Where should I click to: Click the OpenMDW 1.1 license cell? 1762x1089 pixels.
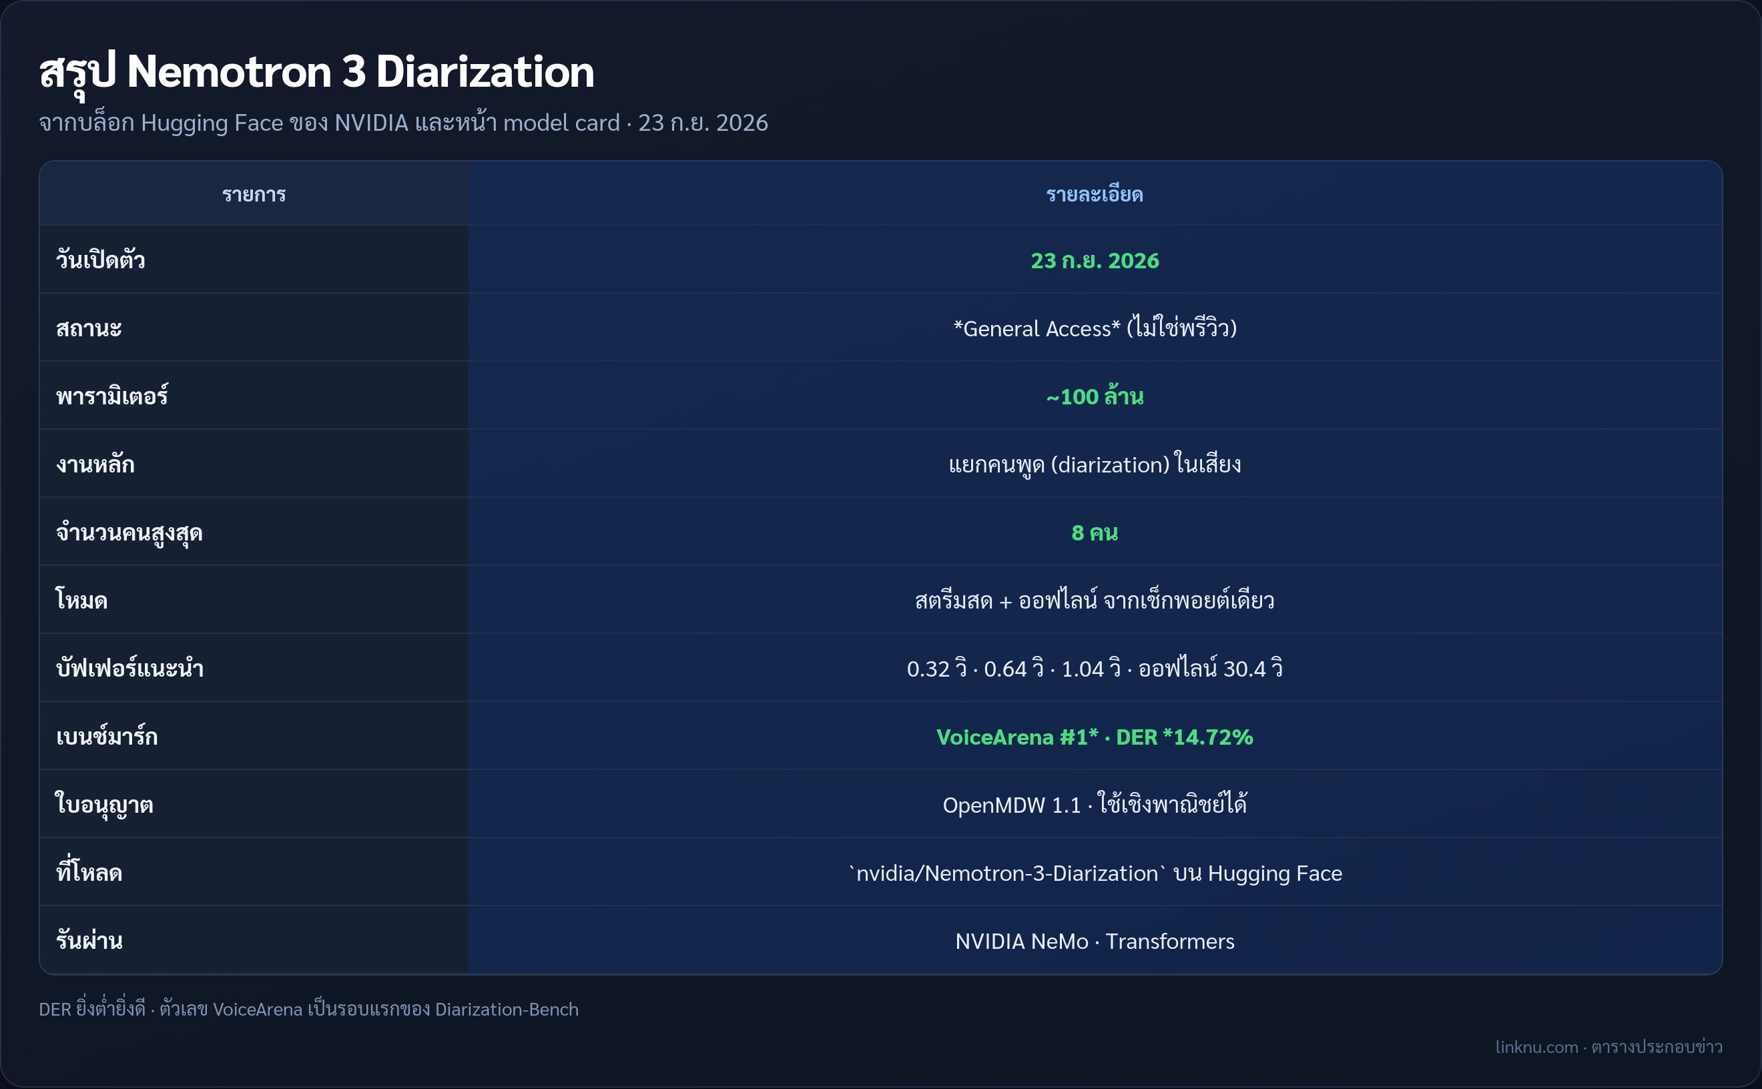click(x=1094, y=804)
